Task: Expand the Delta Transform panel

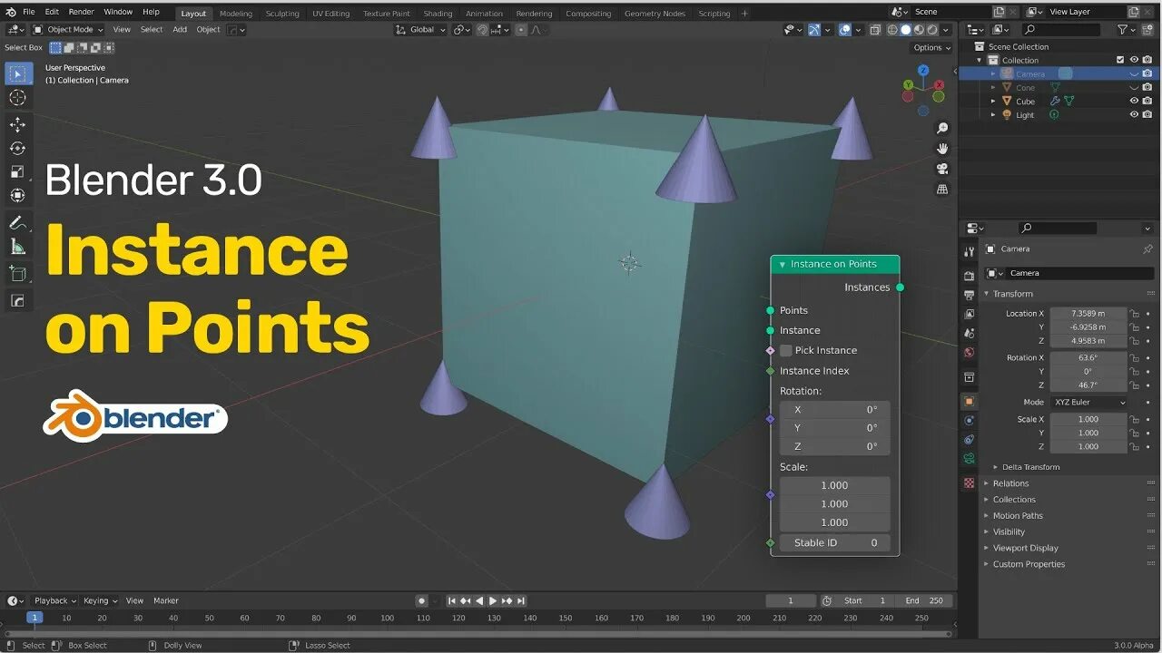Action: point(996,467)
